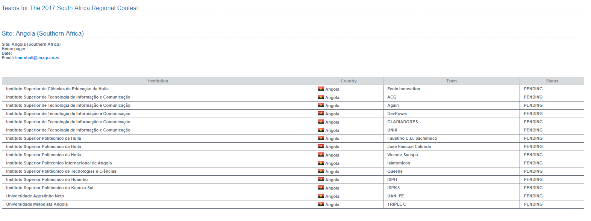Click the Angola flag in Vicente Sacopa row
Screen dimensions: 591x221
321,155
